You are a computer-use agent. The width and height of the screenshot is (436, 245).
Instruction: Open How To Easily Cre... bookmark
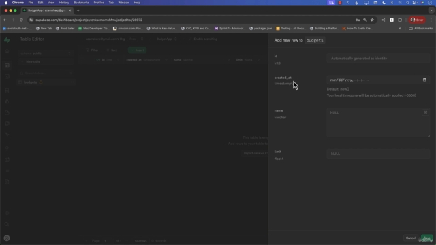click(358, 29)
